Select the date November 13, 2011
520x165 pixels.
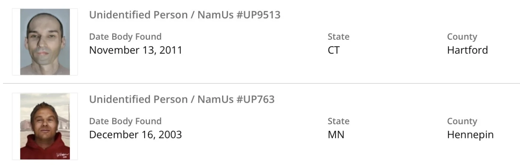[136, 50]
